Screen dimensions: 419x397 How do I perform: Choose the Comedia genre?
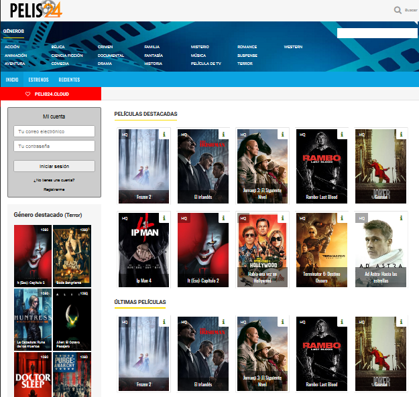60,64
